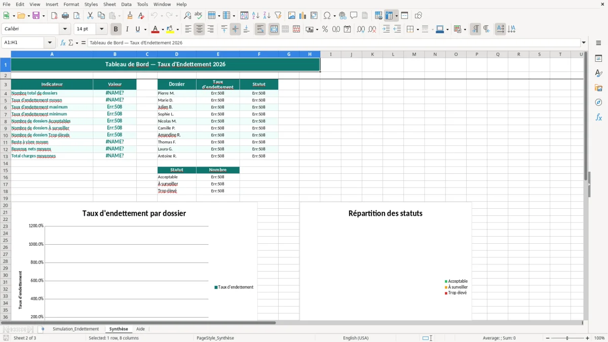Click Sort dialog icon
This screenshot has height=342, width=608.
click(244, 16)
